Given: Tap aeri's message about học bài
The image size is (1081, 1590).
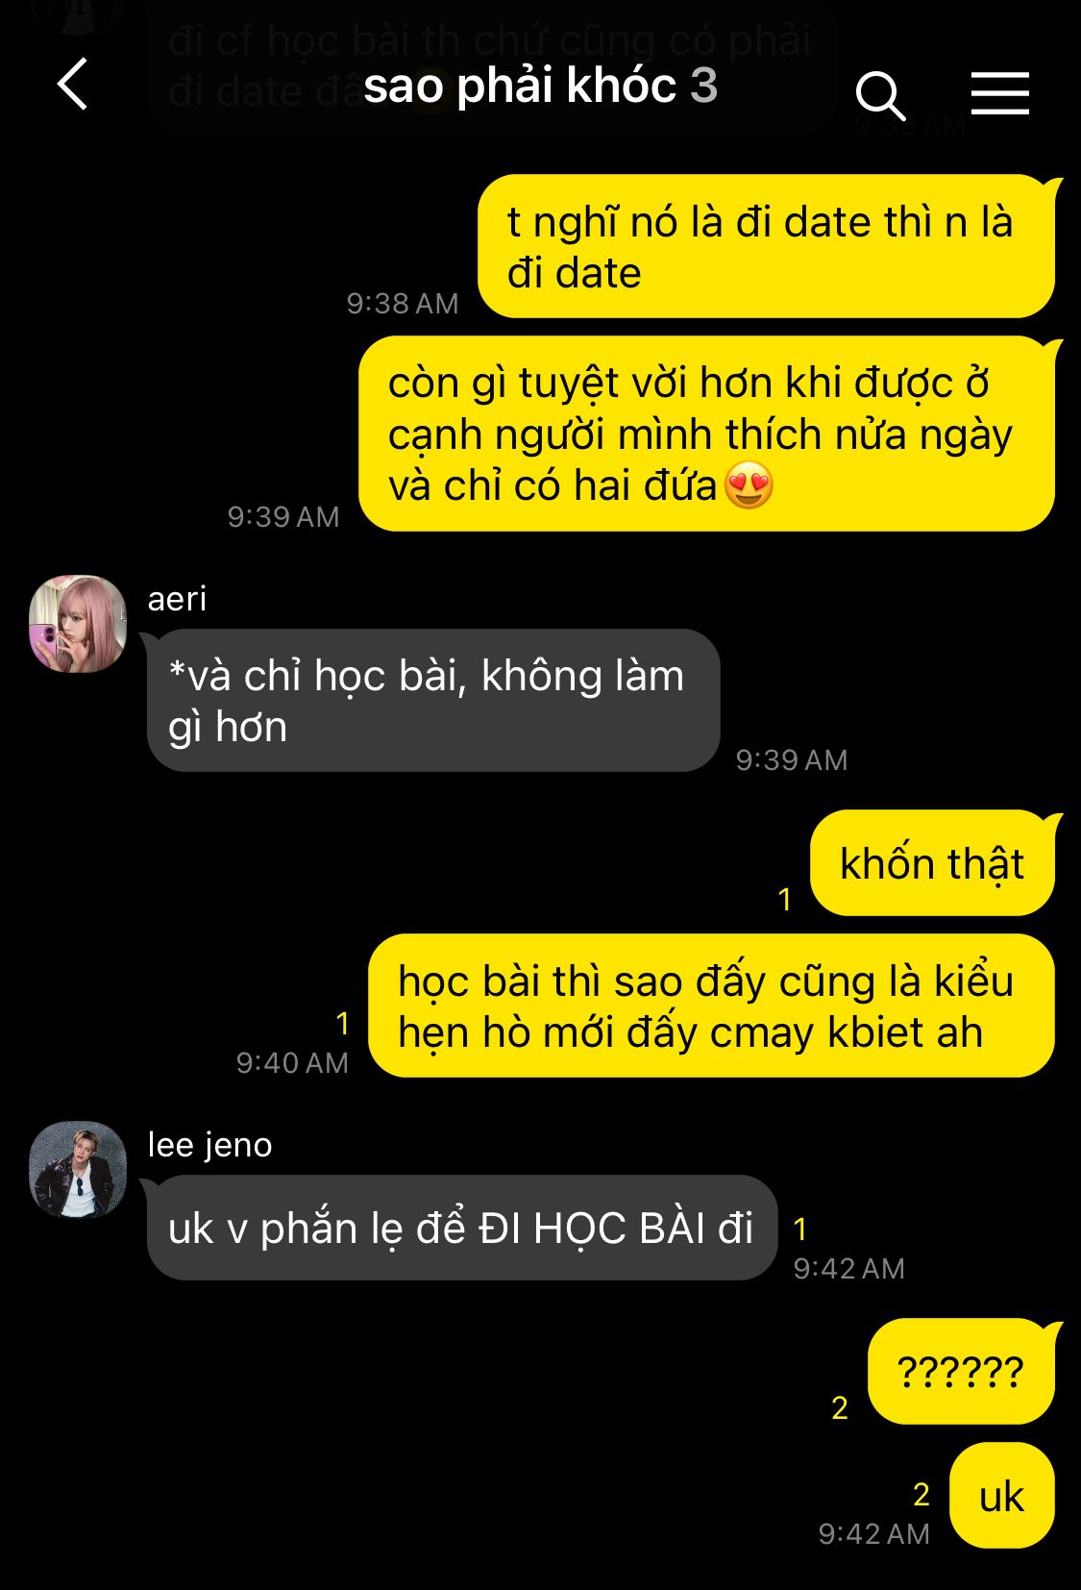Looking at the screenshot, I should click(x=433, y=701).
